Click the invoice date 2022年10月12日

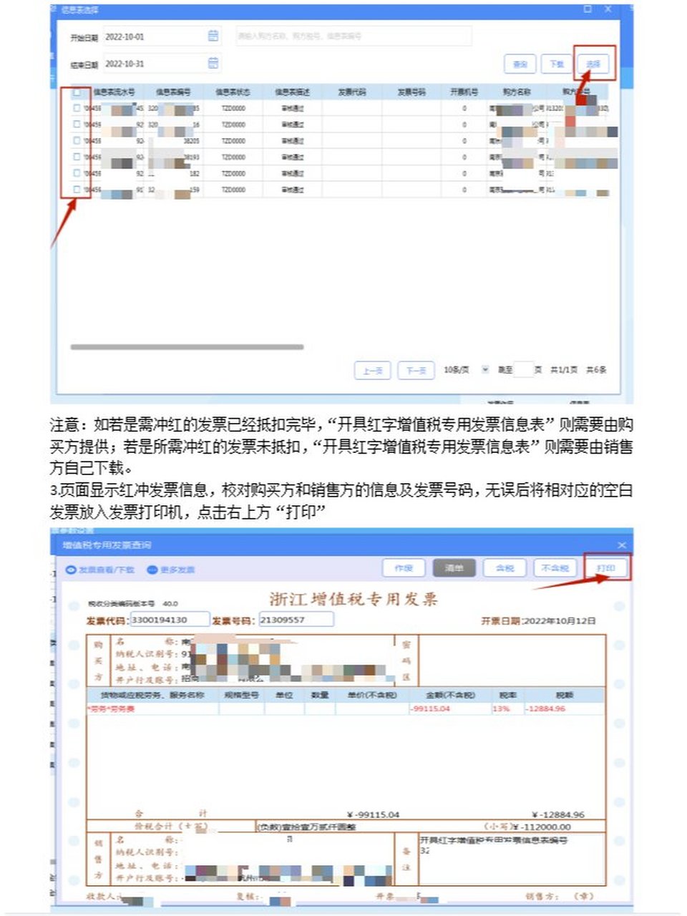pyautogui.click(x=560, y=621)
